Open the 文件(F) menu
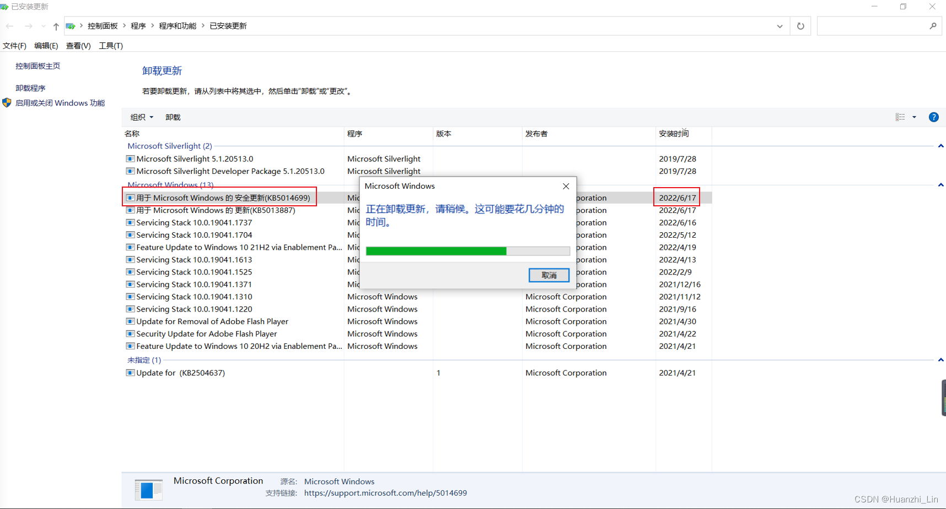This screenshot has height=509, width=946. tap(14, 46)
